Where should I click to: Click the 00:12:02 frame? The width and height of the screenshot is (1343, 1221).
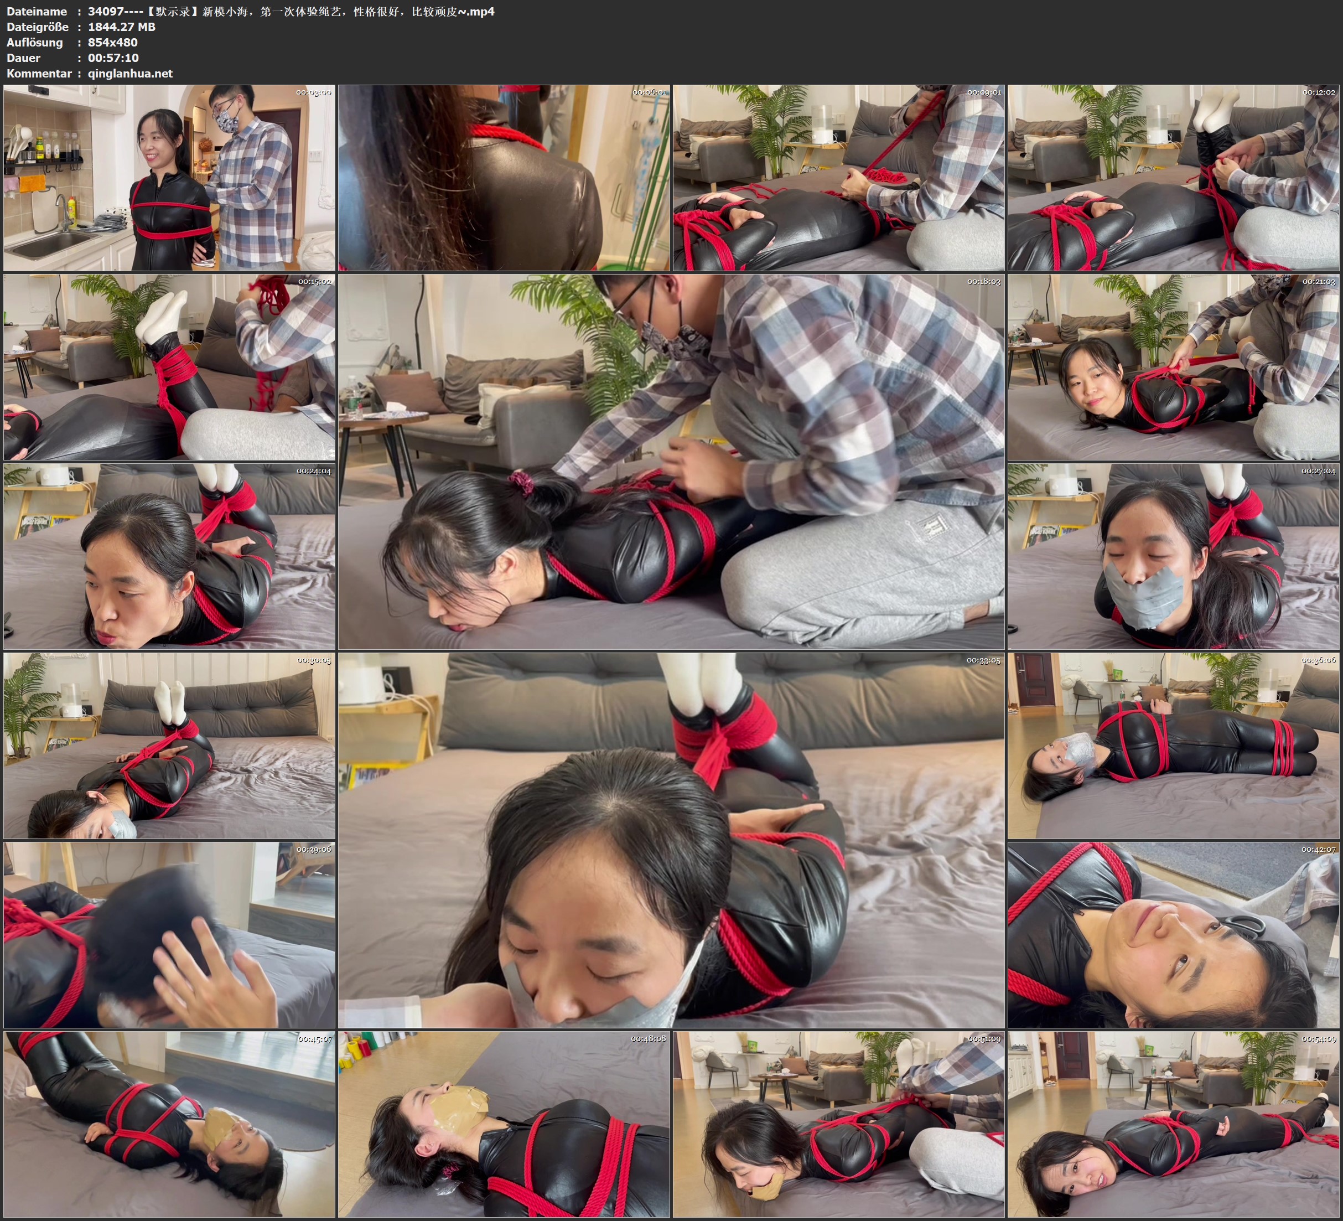(1173, 177)
